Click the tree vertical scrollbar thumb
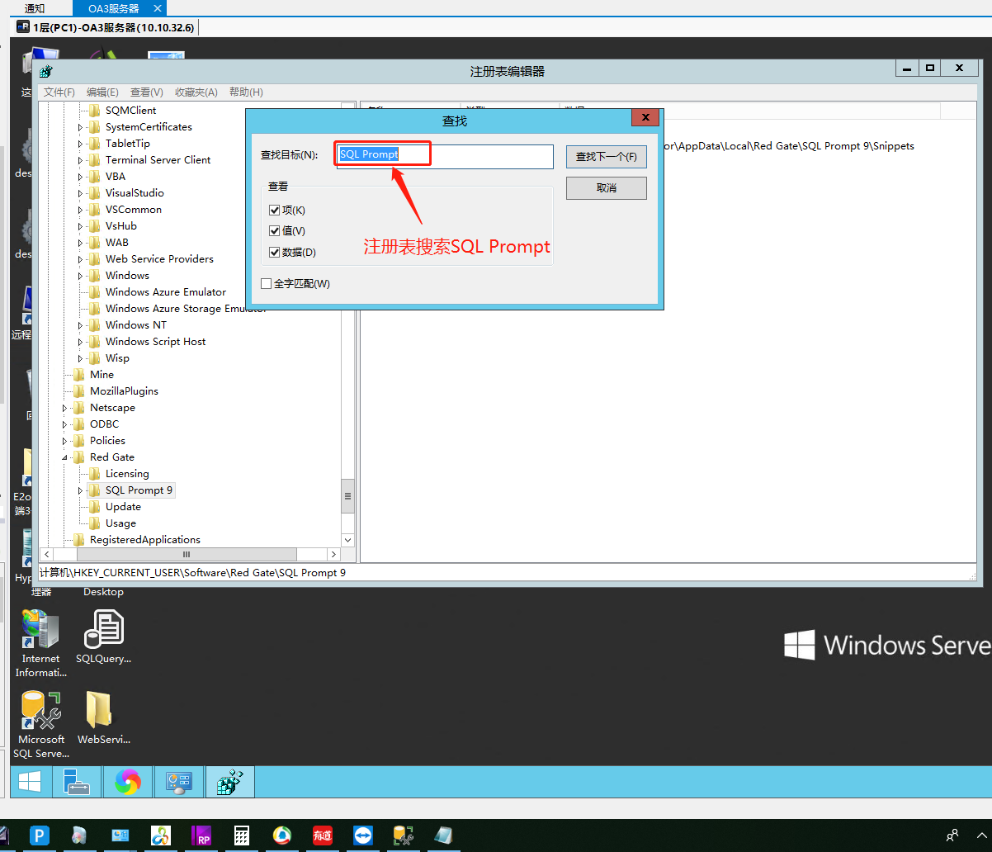 [348, 496]
